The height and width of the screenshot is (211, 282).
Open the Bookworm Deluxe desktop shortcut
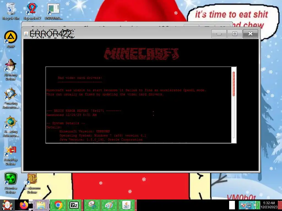32,183
